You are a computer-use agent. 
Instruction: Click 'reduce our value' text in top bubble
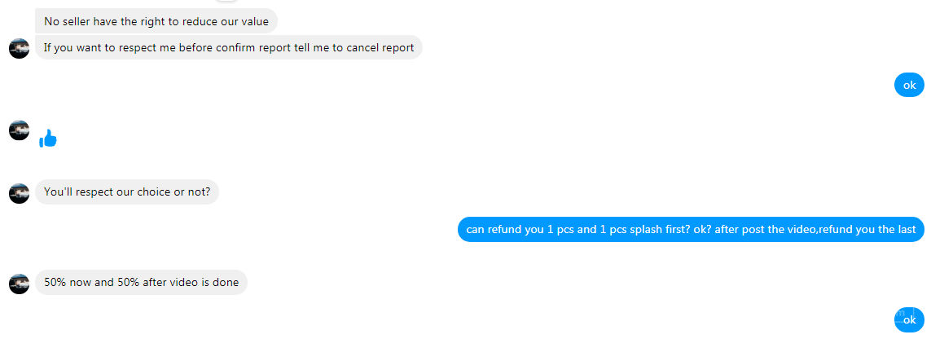(x=230, y=22)
